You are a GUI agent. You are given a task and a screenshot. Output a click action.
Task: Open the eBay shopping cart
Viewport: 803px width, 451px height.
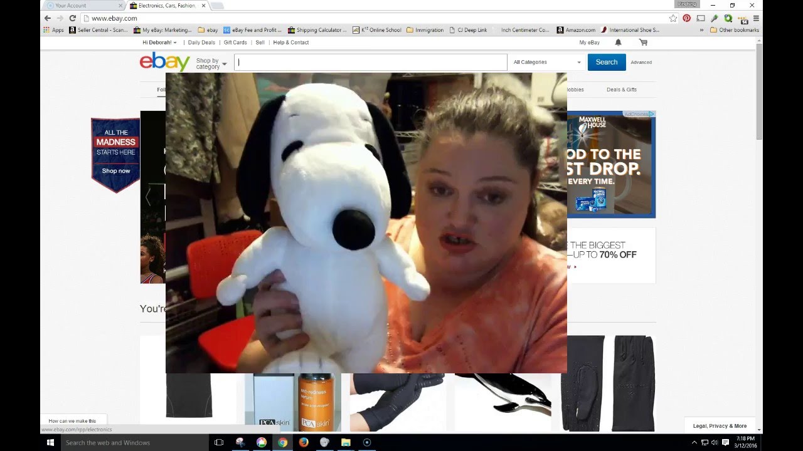[643, 43]
